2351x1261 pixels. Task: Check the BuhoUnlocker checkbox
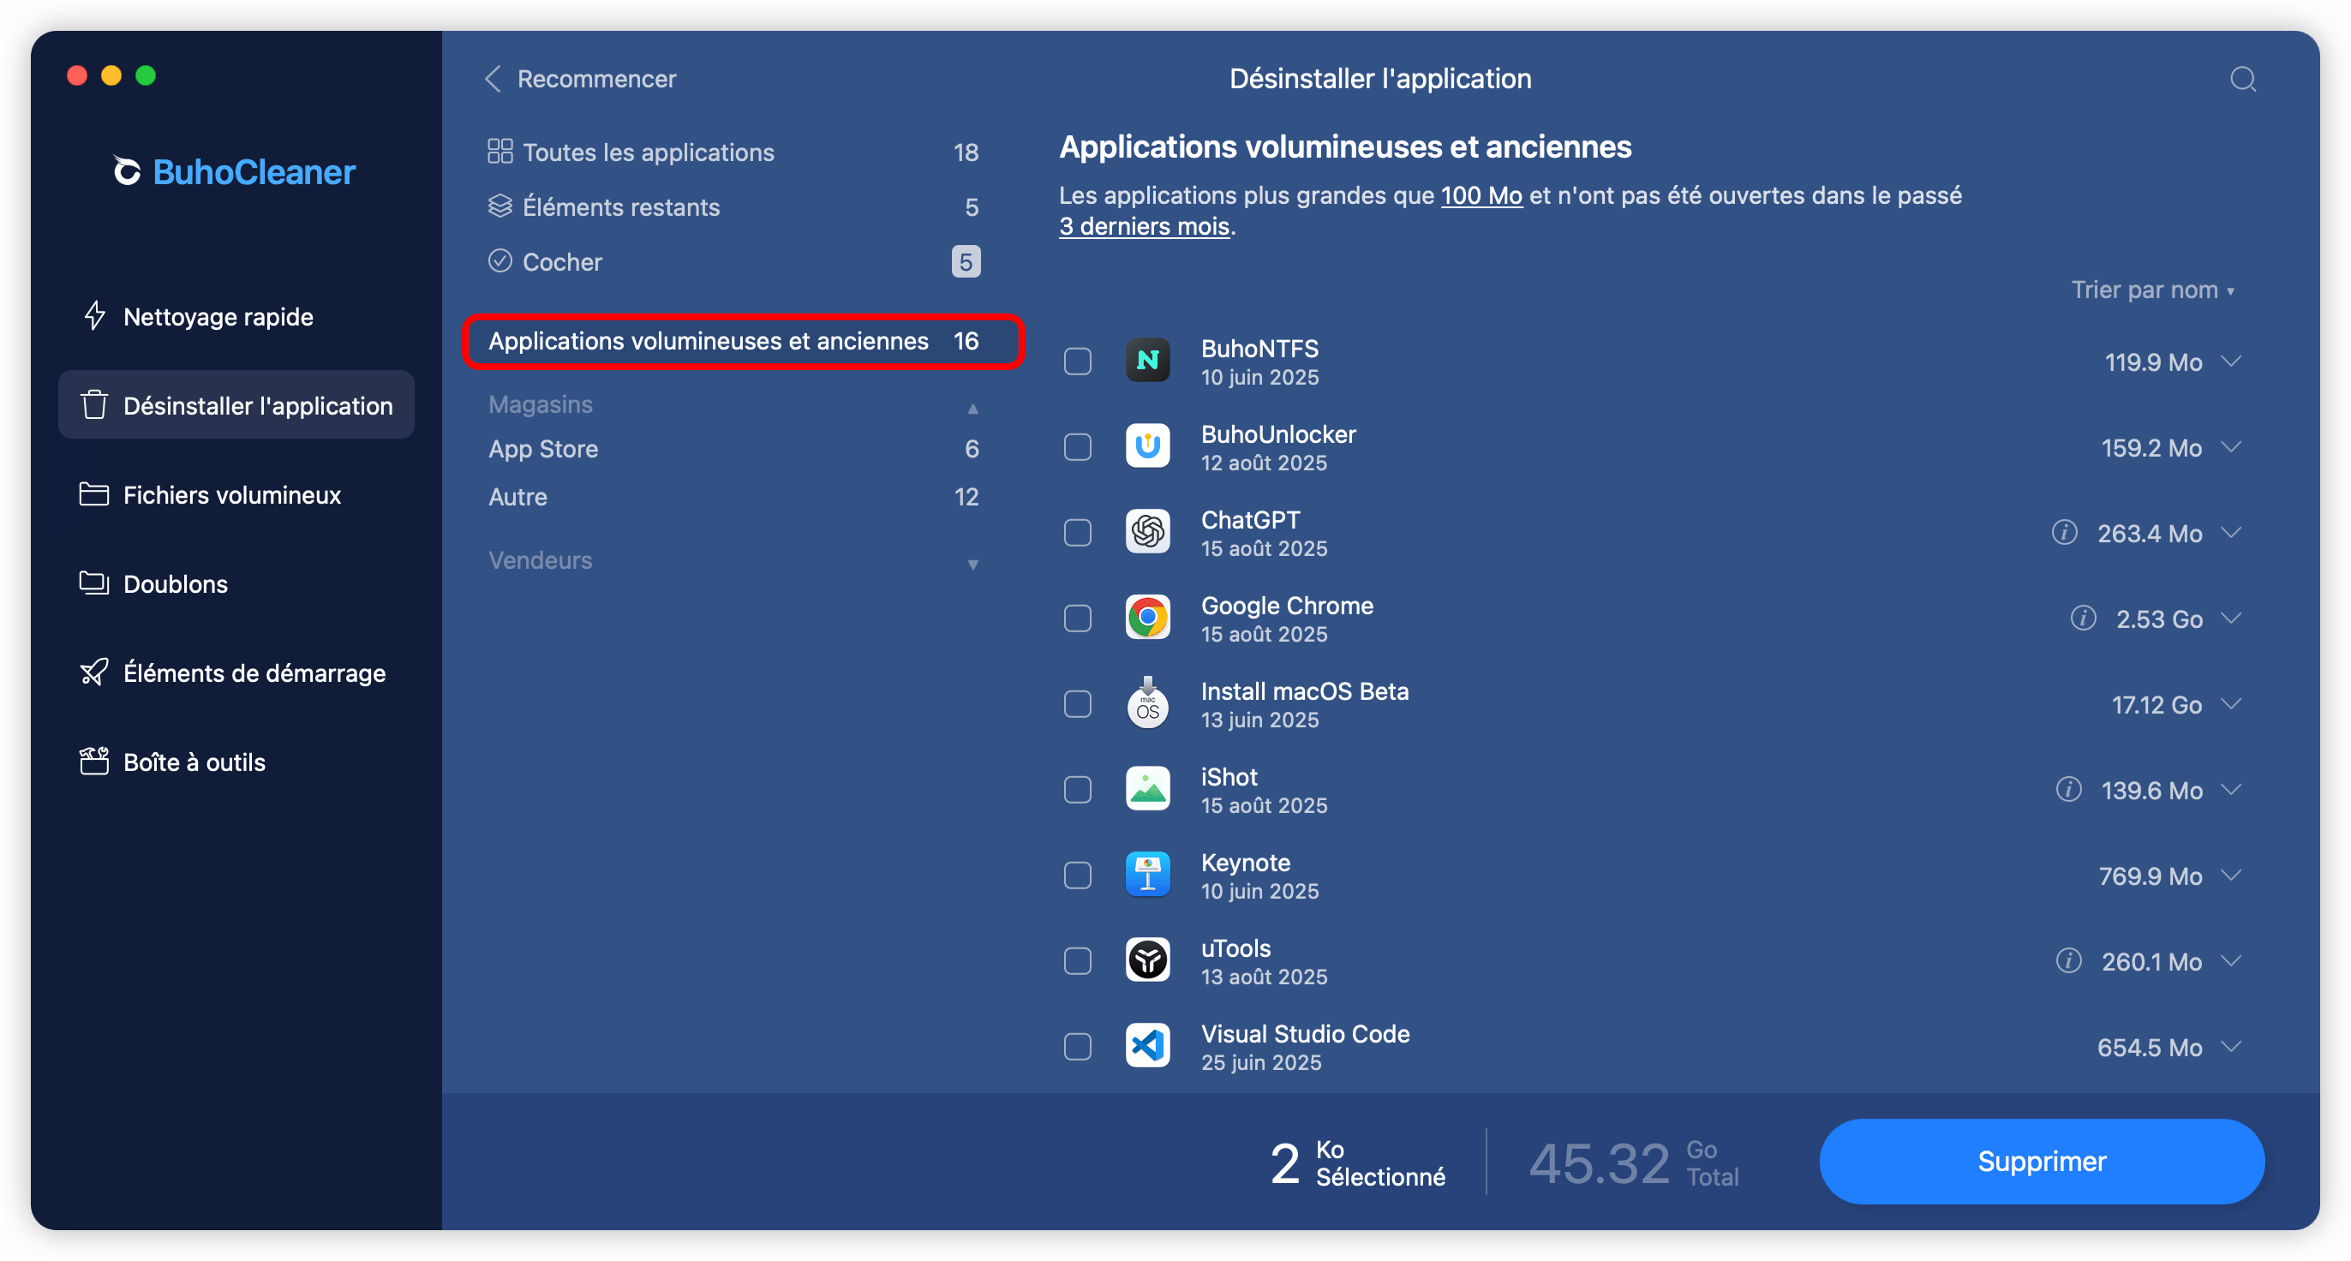click(x=1078, y=446)
